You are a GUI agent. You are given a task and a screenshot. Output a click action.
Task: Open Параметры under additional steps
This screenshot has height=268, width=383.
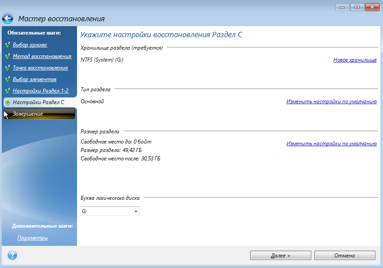point(33,238)
